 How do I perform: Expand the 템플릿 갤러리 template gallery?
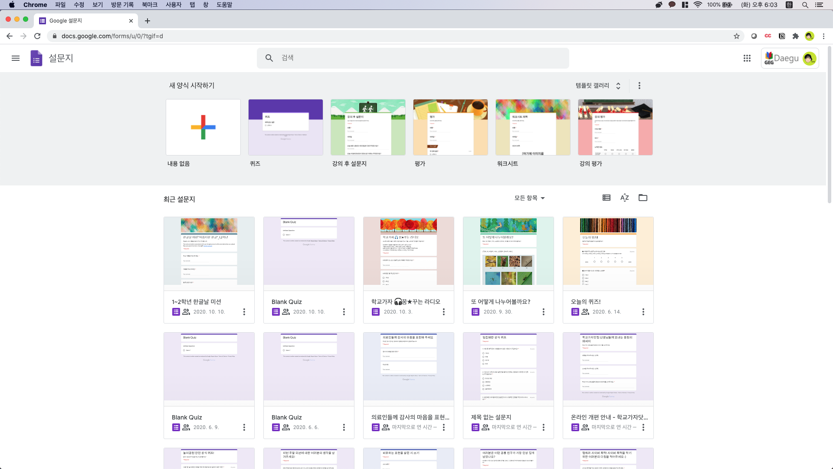pyautogui.click(x=598, y=86)
